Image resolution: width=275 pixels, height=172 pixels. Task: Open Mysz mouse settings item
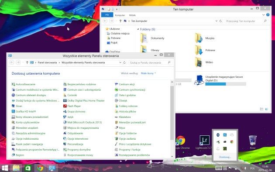coord(120,128)
